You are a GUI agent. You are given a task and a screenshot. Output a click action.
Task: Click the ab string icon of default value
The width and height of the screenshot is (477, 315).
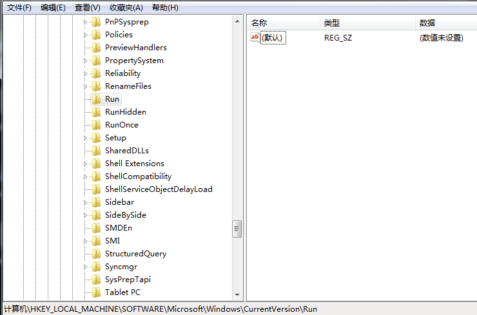click(x=255, y=37)
